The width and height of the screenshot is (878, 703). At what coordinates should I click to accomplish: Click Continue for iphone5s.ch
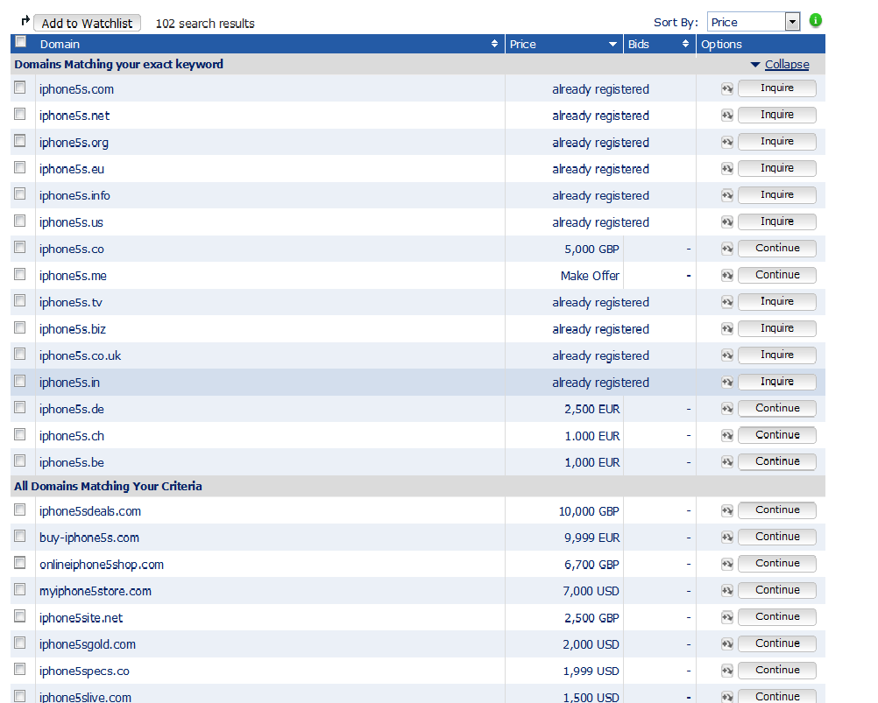(x=776, y=435)
